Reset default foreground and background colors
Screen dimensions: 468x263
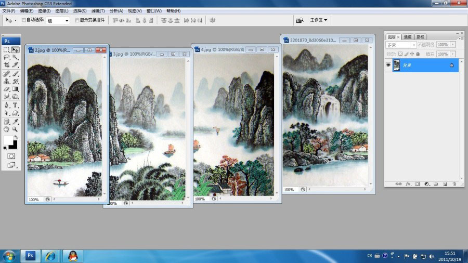point(5,148)
